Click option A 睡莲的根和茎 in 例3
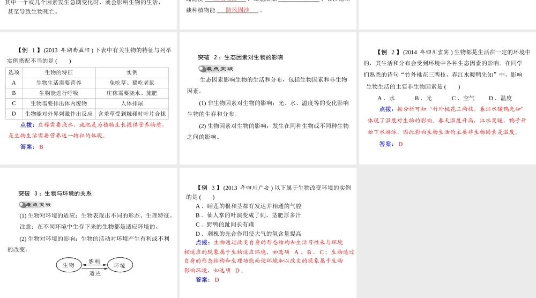This screenshot has height=298, width=536. click(x=249, y=206)
